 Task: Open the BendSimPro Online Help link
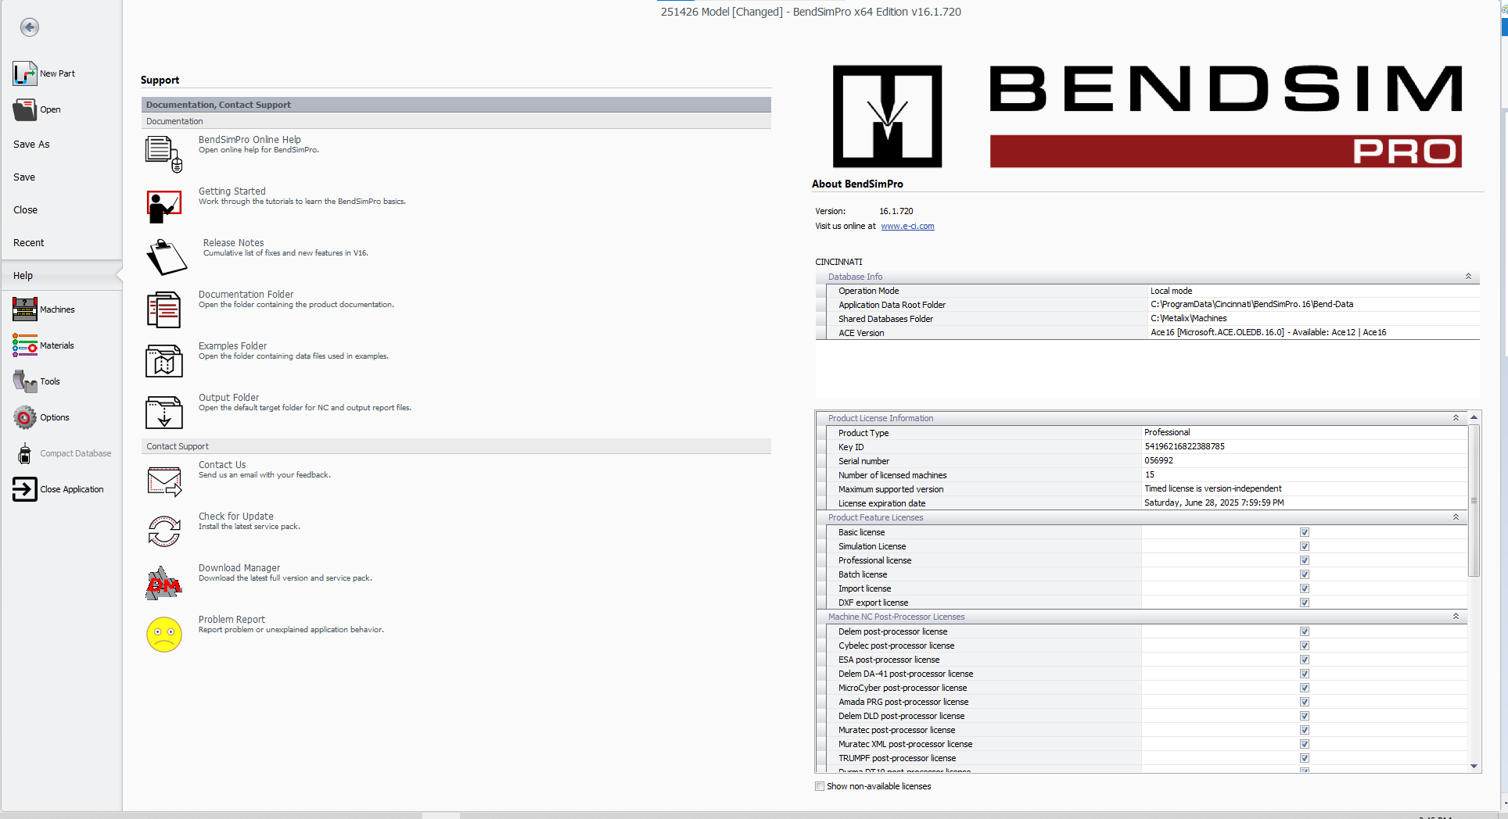250,140
